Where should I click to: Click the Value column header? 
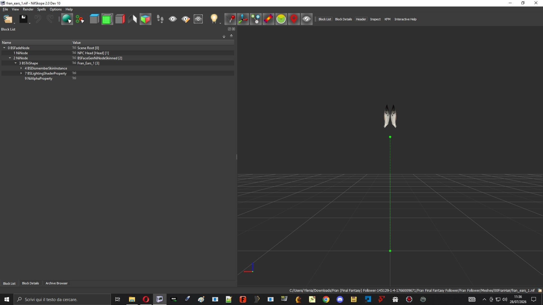pos(153,43)
